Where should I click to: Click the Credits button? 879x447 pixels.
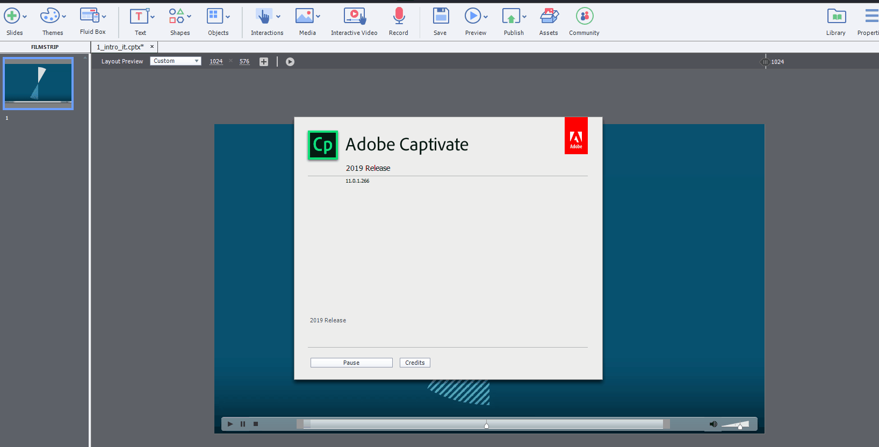[415, 363]
